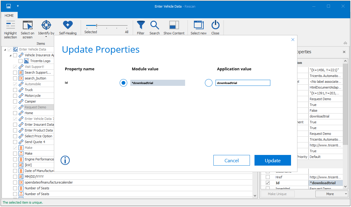Screen dimensions: 351x207
Task: Click the text field icon beside Search Support
Action: point(21,72)
